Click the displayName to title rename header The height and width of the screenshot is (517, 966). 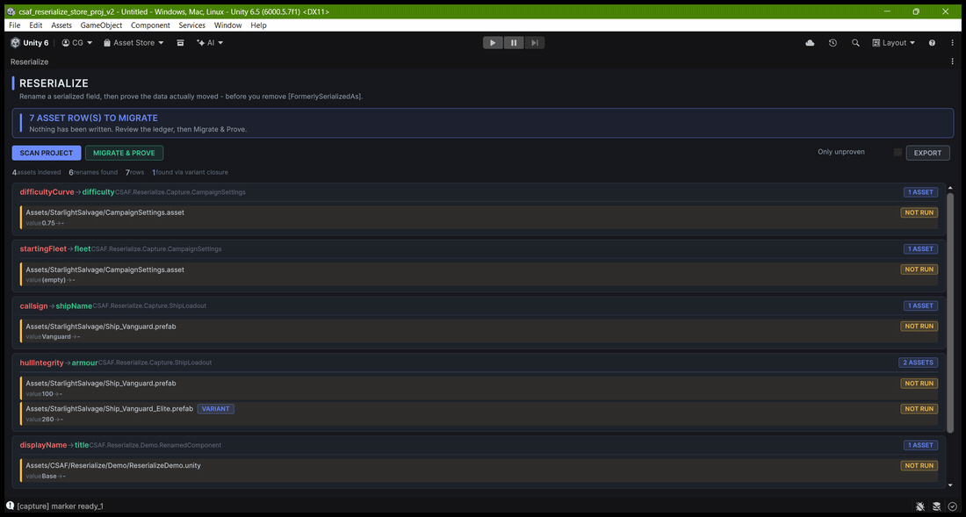pyautogui.click(x=479, y=445)
